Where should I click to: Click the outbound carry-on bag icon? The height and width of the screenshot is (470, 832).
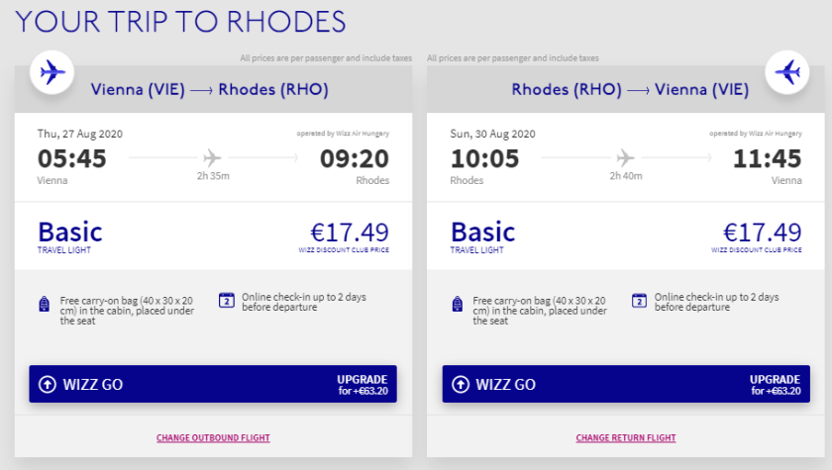click(x=45, y=305)
